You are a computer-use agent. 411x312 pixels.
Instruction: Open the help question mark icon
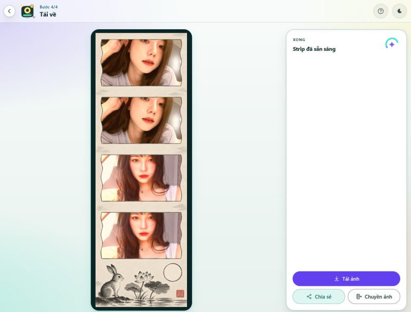coord(381,11)
